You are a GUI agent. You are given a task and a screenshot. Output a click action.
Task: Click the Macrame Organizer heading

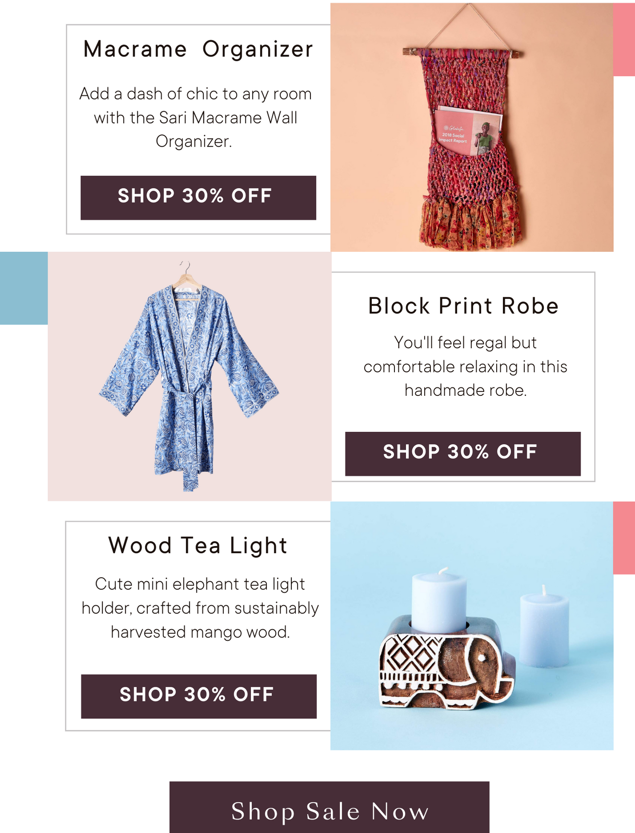point(198,49)
